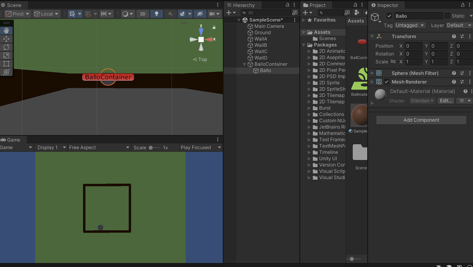Collapse the BalloContainer tree item
Screen dimensions: 473x267
(x=244, y=64)
